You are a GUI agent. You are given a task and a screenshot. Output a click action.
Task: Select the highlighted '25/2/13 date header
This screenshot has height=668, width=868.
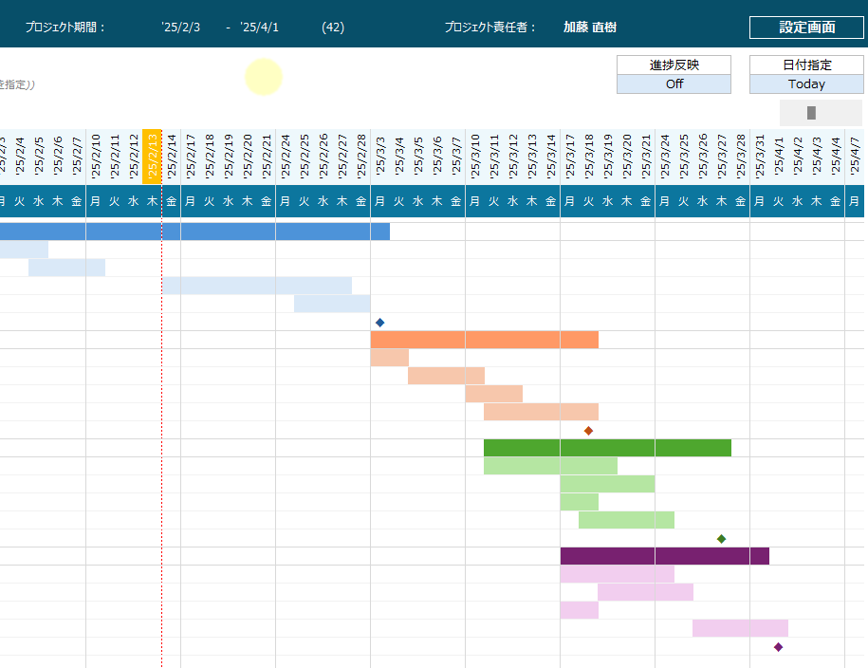[152, 157]
